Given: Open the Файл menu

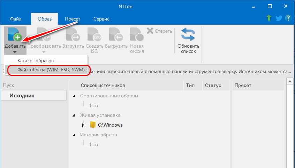Looking at the screenshot, I should click(x=16, y=19).
